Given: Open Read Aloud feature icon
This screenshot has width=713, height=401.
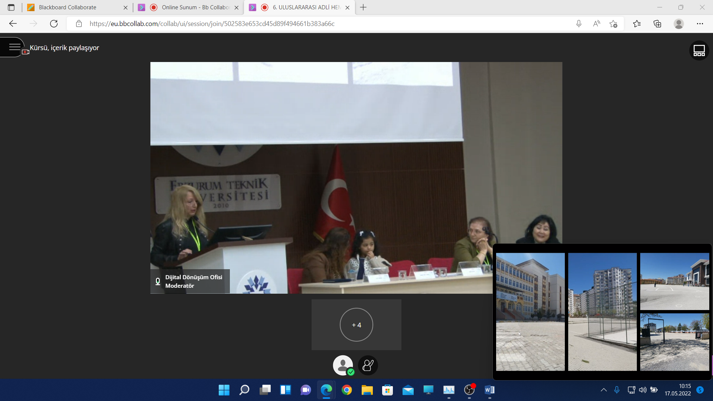Looking at the screenshot, I should [x=596, y=24].
